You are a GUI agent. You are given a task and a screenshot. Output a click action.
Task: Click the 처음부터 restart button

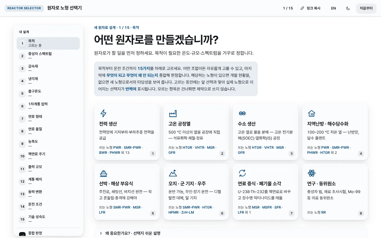click(x=366, y=8)
